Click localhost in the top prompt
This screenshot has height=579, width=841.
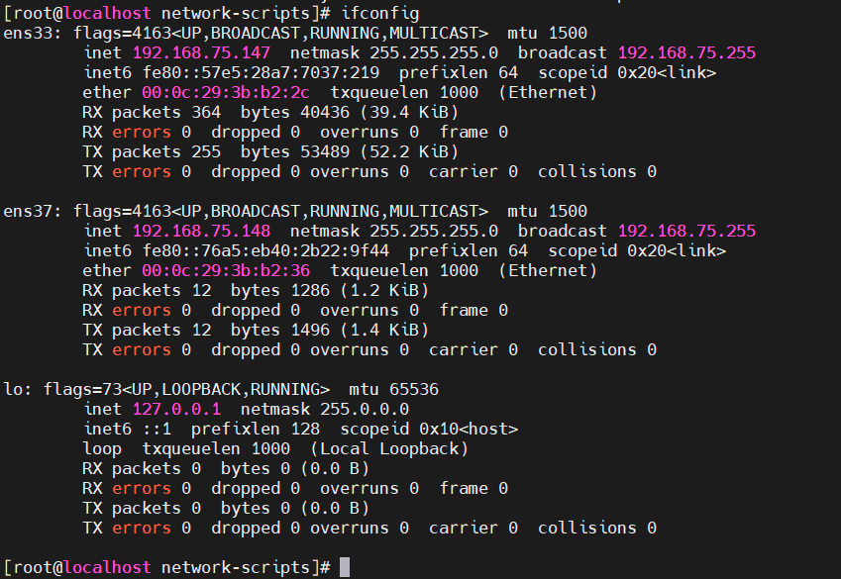pyautogui.click(x=107, y=13)
